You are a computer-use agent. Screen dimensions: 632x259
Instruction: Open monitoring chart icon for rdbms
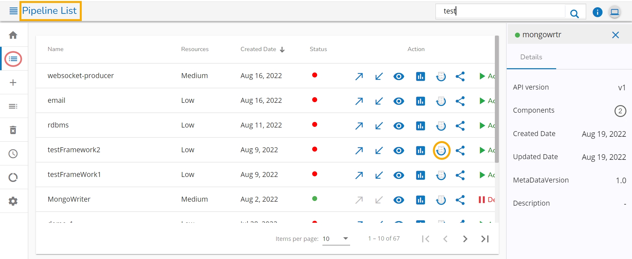point(420,126)
